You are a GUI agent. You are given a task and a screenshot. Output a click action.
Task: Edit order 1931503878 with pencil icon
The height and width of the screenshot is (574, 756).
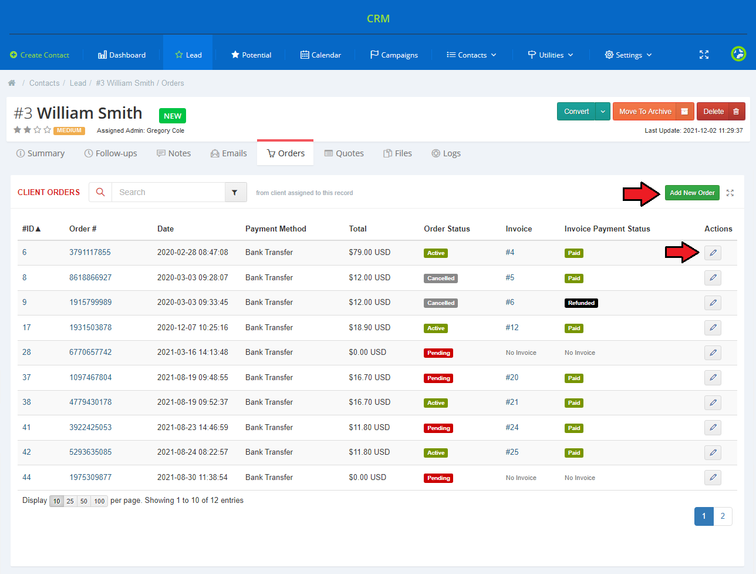pyautogui.click(x=713, y=328)
